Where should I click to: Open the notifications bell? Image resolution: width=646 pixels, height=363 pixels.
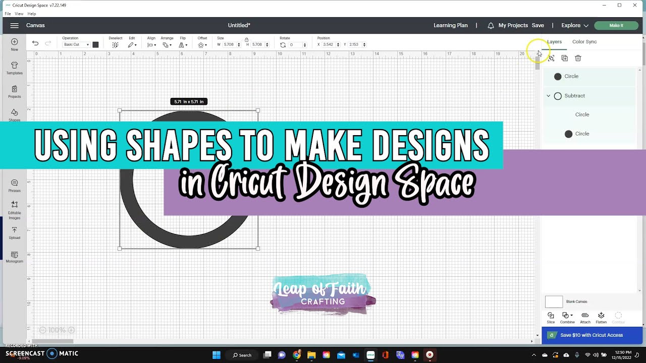[x=491, y=26]
